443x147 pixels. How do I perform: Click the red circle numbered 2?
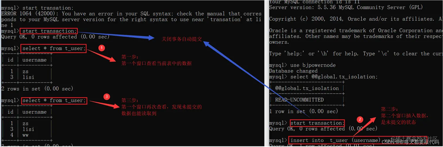click(360, 119)
